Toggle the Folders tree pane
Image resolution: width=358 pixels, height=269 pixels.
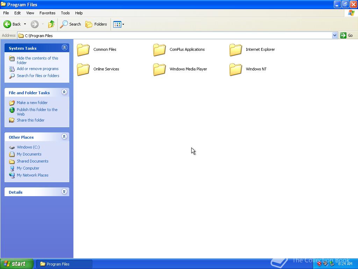(x=96, y=24)
